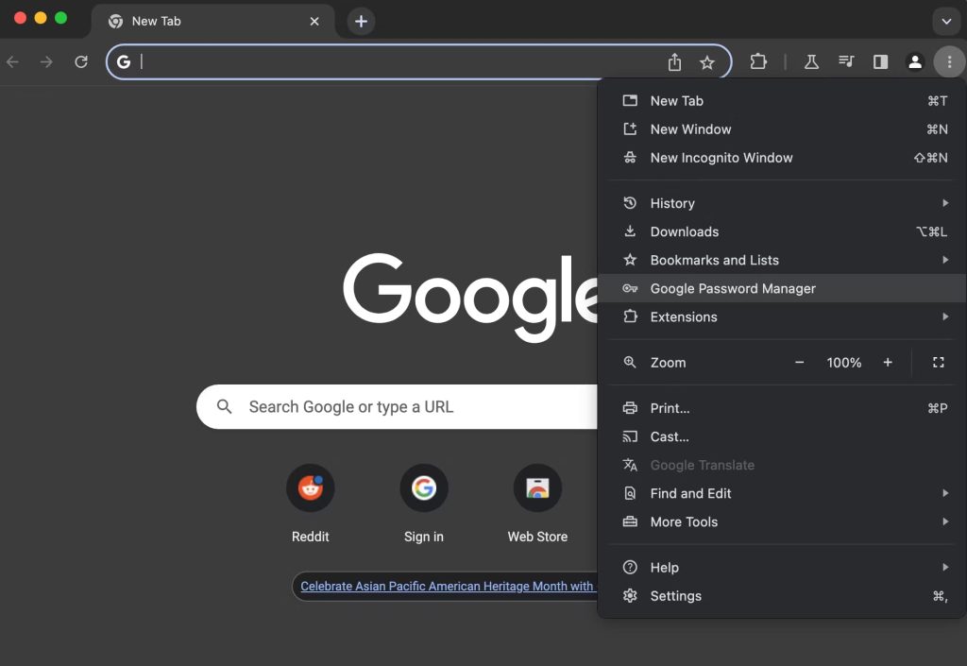
Task: Open New Incognito Window from the menu
Action: [x=721, y=158]
